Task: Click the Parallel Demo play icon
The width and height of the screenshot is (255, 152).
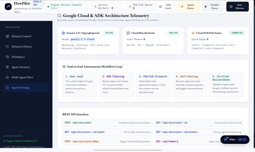Action: tap(206, 7)
